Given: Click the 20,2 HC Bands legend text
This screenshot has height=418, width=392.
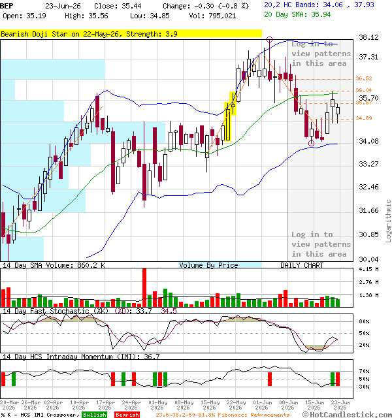Looking at the screenshot, I should [x=319, y=5].
